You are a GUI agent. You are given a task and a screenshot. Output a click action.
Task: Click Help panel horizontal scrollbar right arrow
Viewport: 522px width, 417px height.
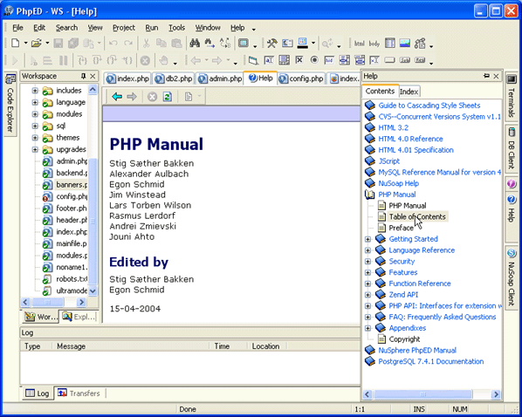496,394
